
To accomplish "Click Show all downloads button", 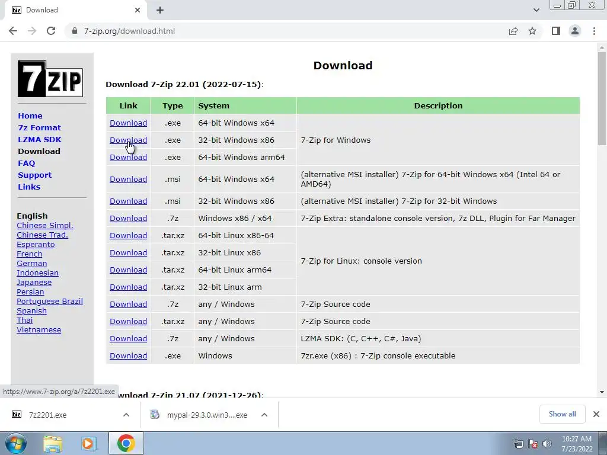I will (x=562, y=414).
